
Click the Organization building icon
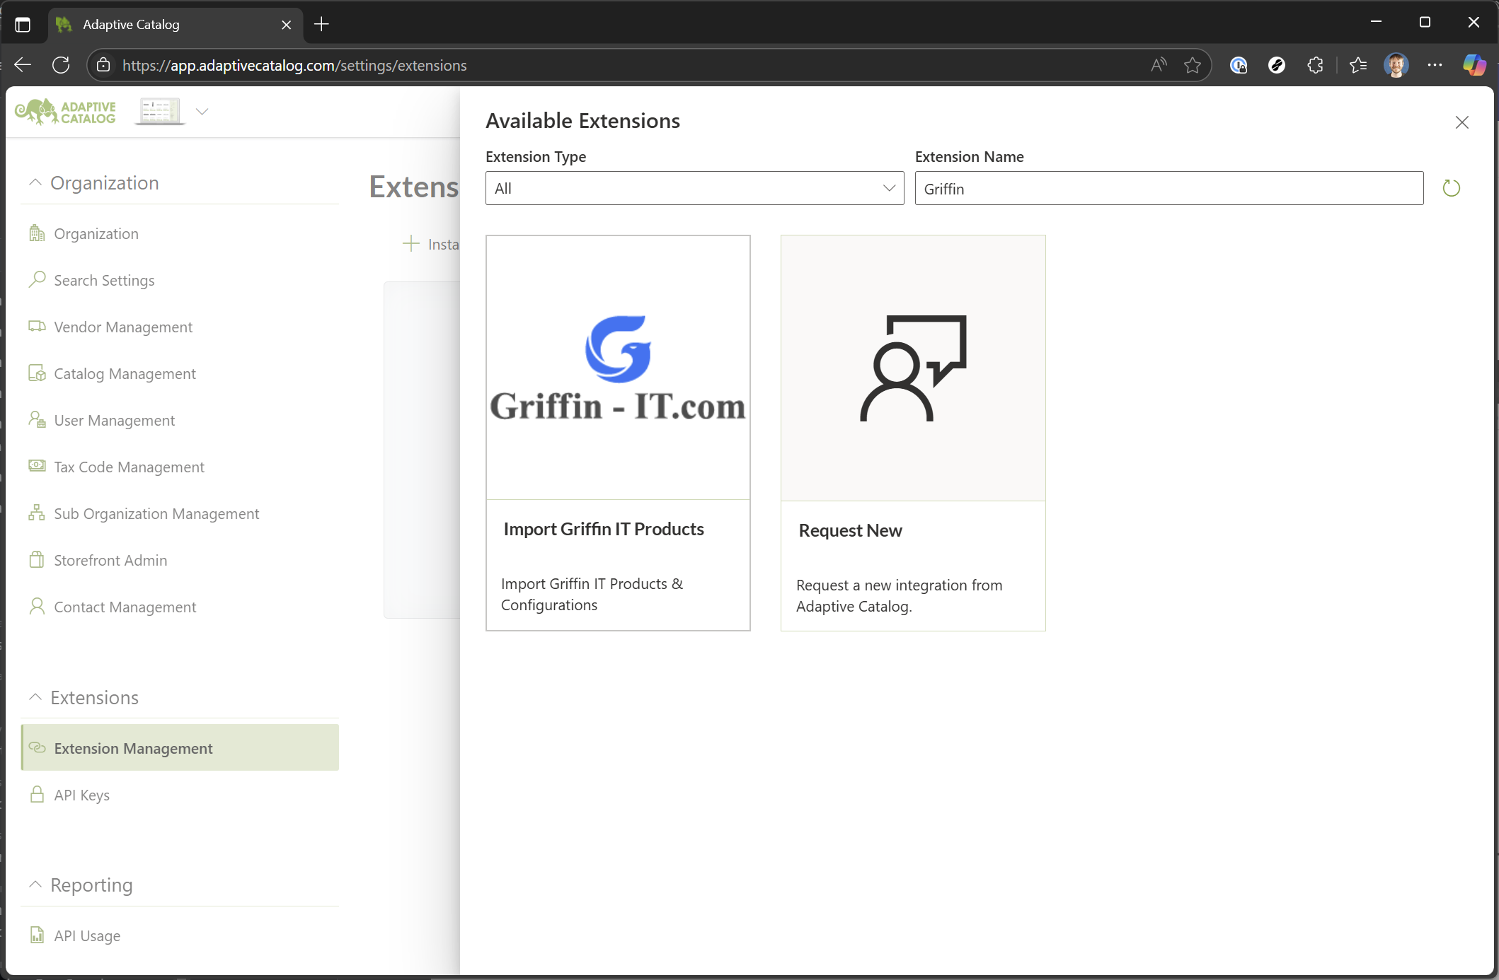point(37,233)
